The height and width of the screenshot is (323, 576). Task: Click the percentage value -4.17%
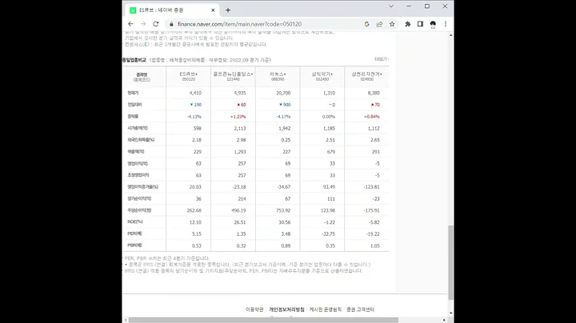(283, 117)
